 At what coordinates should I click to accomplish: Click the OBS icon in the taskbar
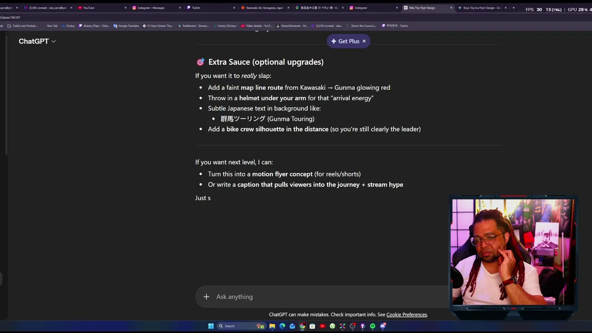(352, 326)
